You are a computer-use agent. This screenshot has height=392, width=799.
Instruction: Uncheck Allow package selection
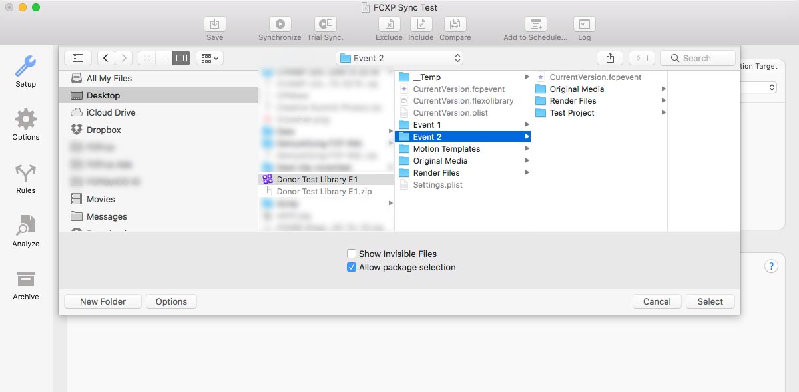pos(352,267)
